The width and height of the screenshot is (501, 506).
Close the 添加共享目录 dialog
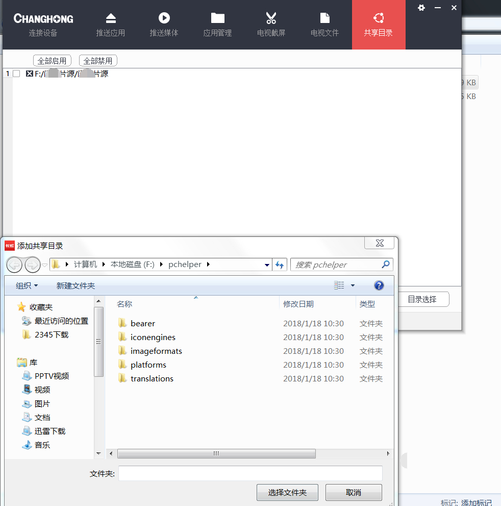[x=380, y=243]
